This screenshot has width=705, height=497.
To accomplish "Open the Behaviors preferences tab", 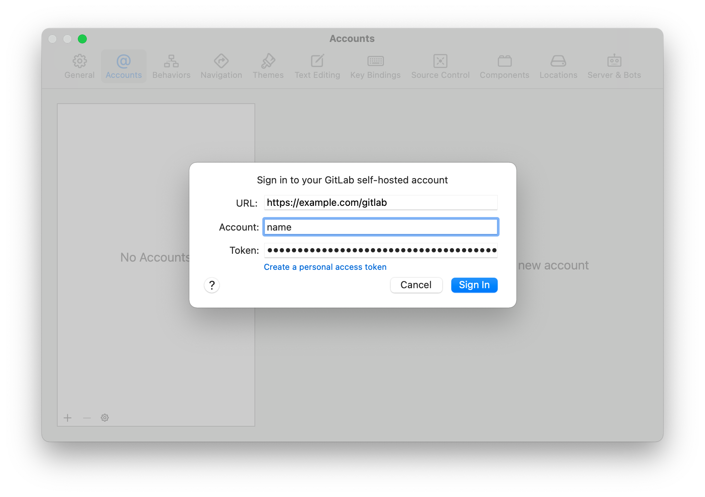I will [x=171, y=66].
